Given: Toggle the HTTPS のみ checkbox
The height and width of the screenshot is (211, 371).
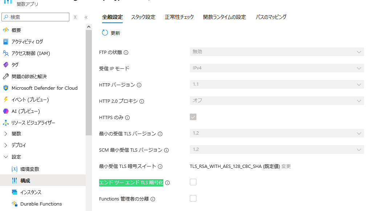Looking at the screenshot, I should (x=193, y=117).
